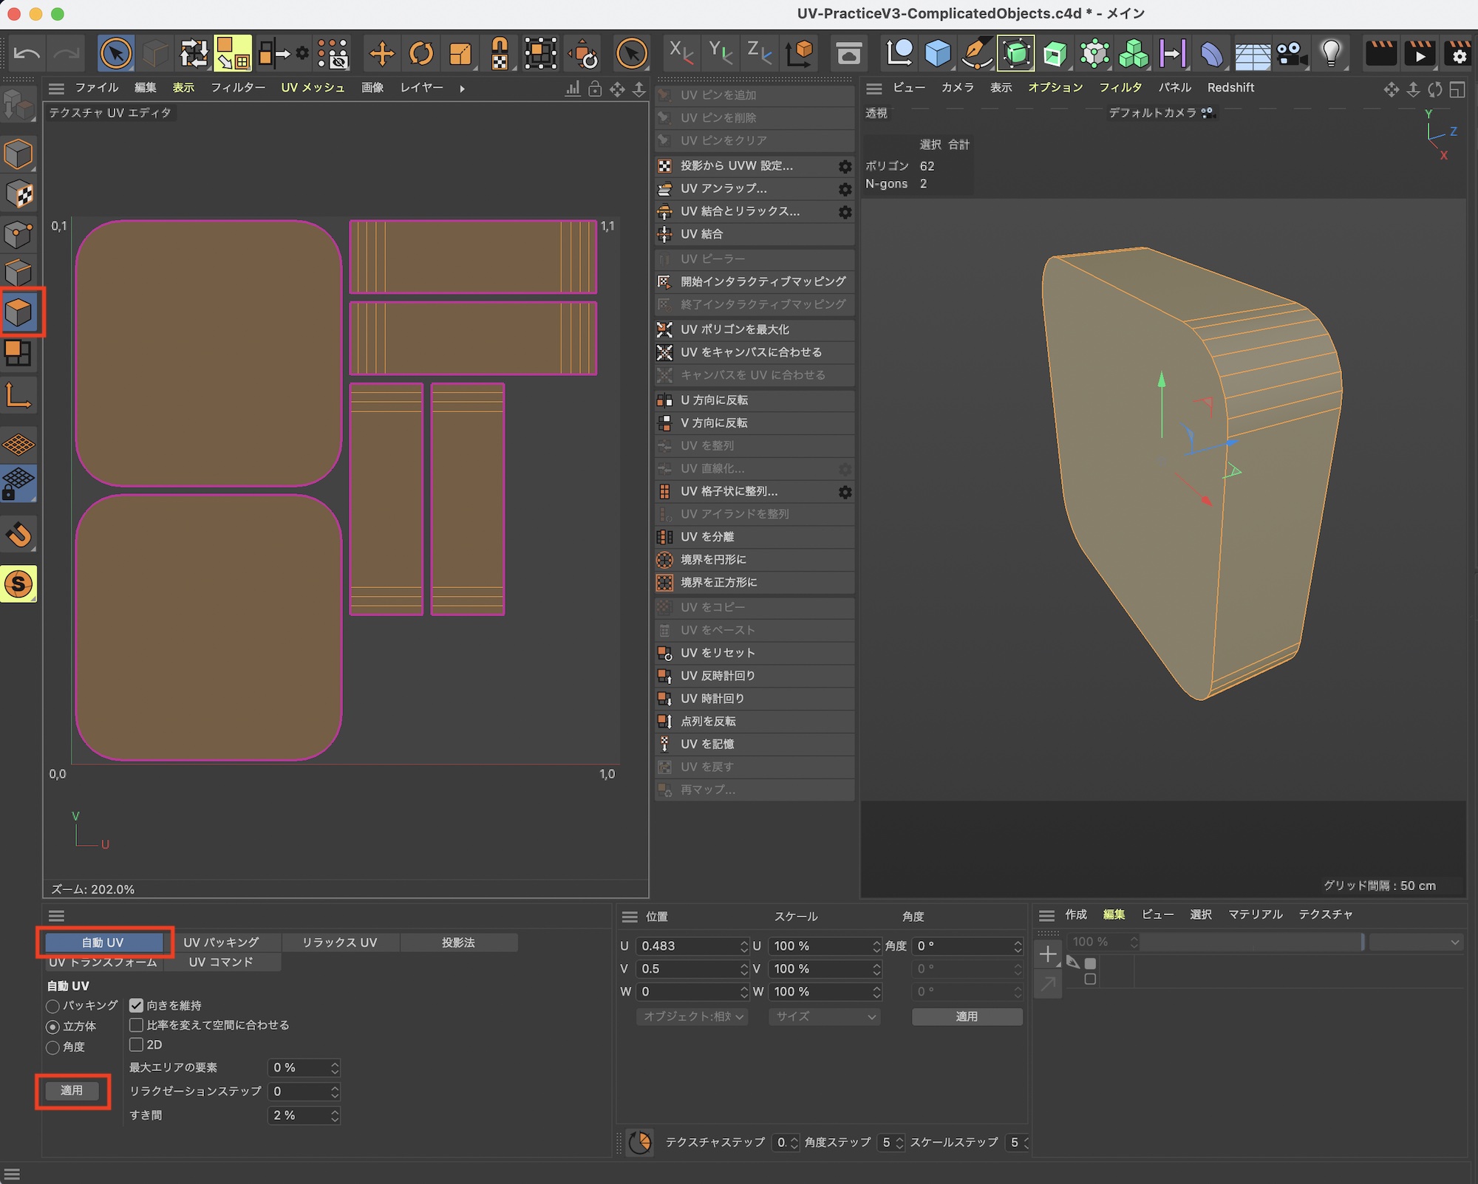This screenshot has width=1478, height=1184.
Task: Click 適用 button in coordinates panel
Action: 967,1016
